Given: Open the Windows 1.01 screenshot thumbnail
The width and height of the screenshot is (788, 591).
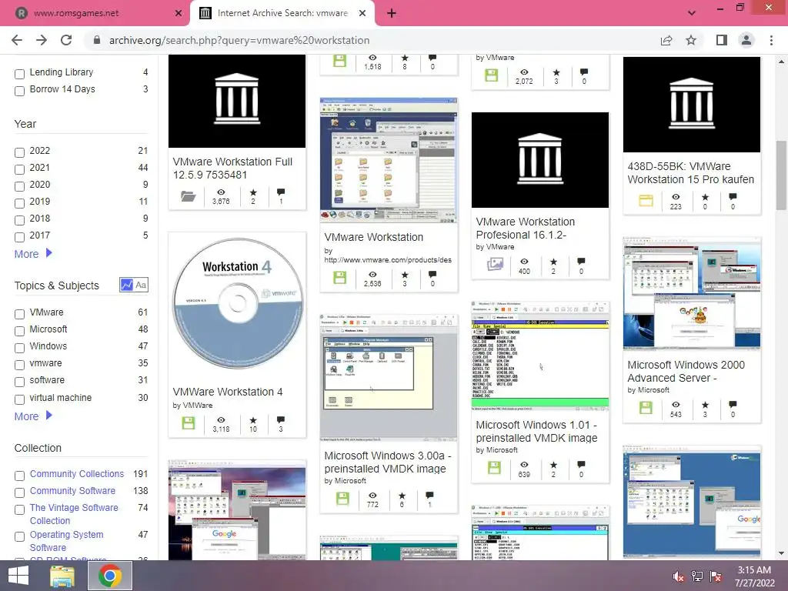Looking at the screenshot, I should pos(540,356).
